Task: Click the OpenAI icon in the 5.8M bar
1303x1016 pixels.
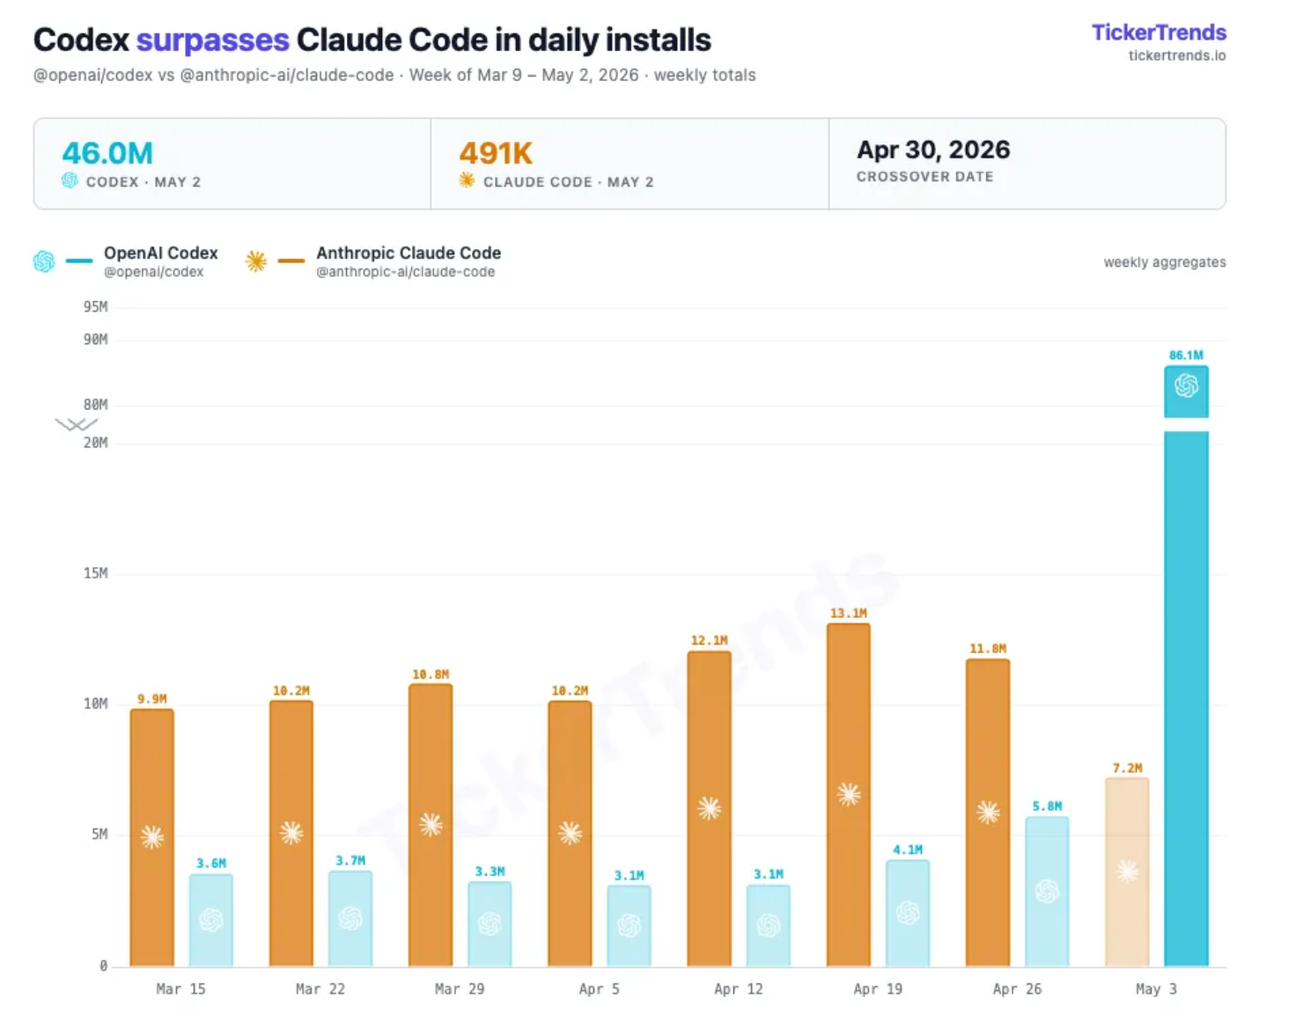Action: coord(1047,891)
